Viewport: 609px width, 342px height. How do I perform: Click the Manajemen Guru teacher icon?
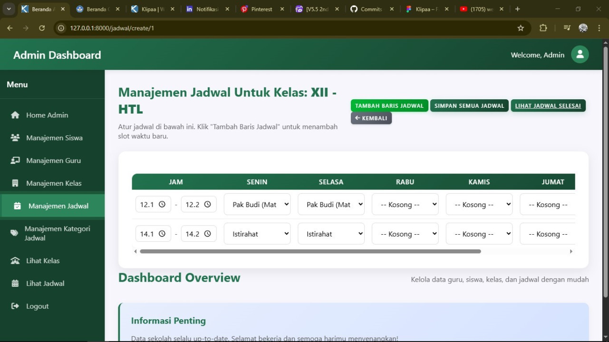[15, 161]
